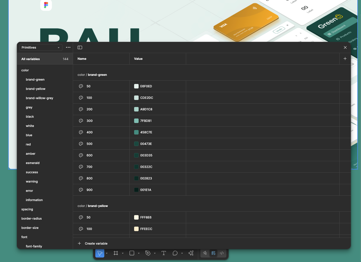Image resolution: width=361 pixels, height=262 pixels.
Task: Toggle the sidebar layout panel button
Action: coord(80,47)
